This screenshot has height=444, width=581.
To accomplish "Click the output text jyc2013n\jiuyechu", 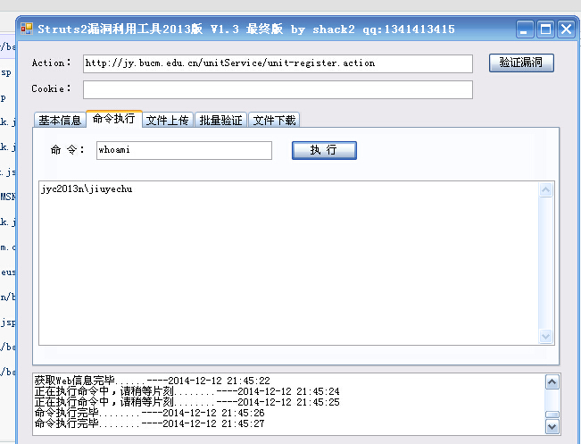I will tap(87, 189).
